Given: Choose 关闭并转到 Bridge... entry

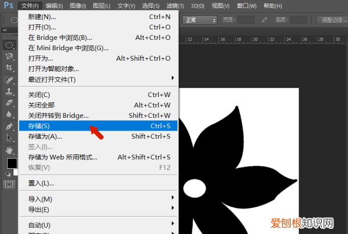Looking at the screenshot, I should tap(99, 116).
